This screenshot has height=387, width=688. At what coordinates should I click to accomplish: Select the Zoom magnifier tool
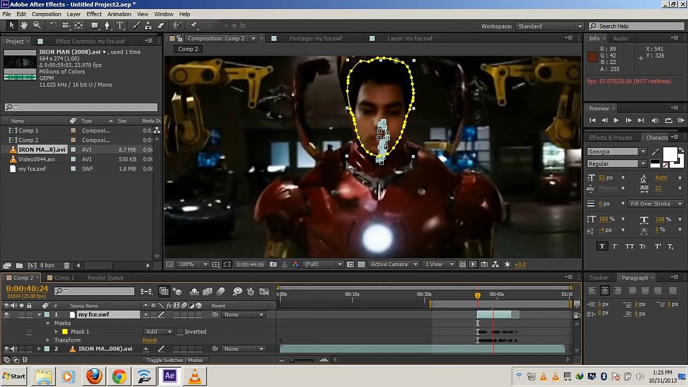tap(37, 26)
